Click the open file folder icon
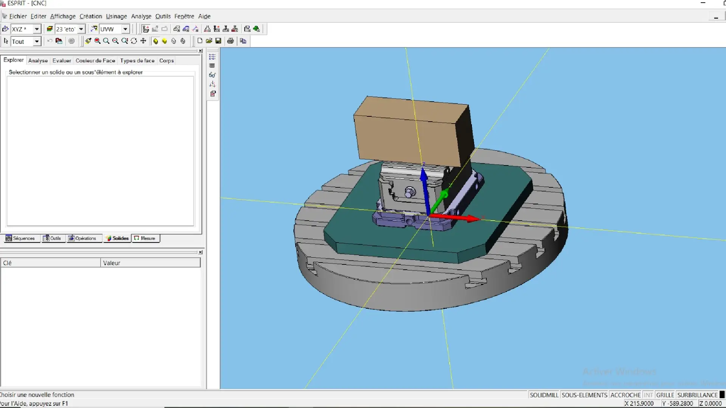726x408 pixels. pyautogui.click(x=209, y=41)
